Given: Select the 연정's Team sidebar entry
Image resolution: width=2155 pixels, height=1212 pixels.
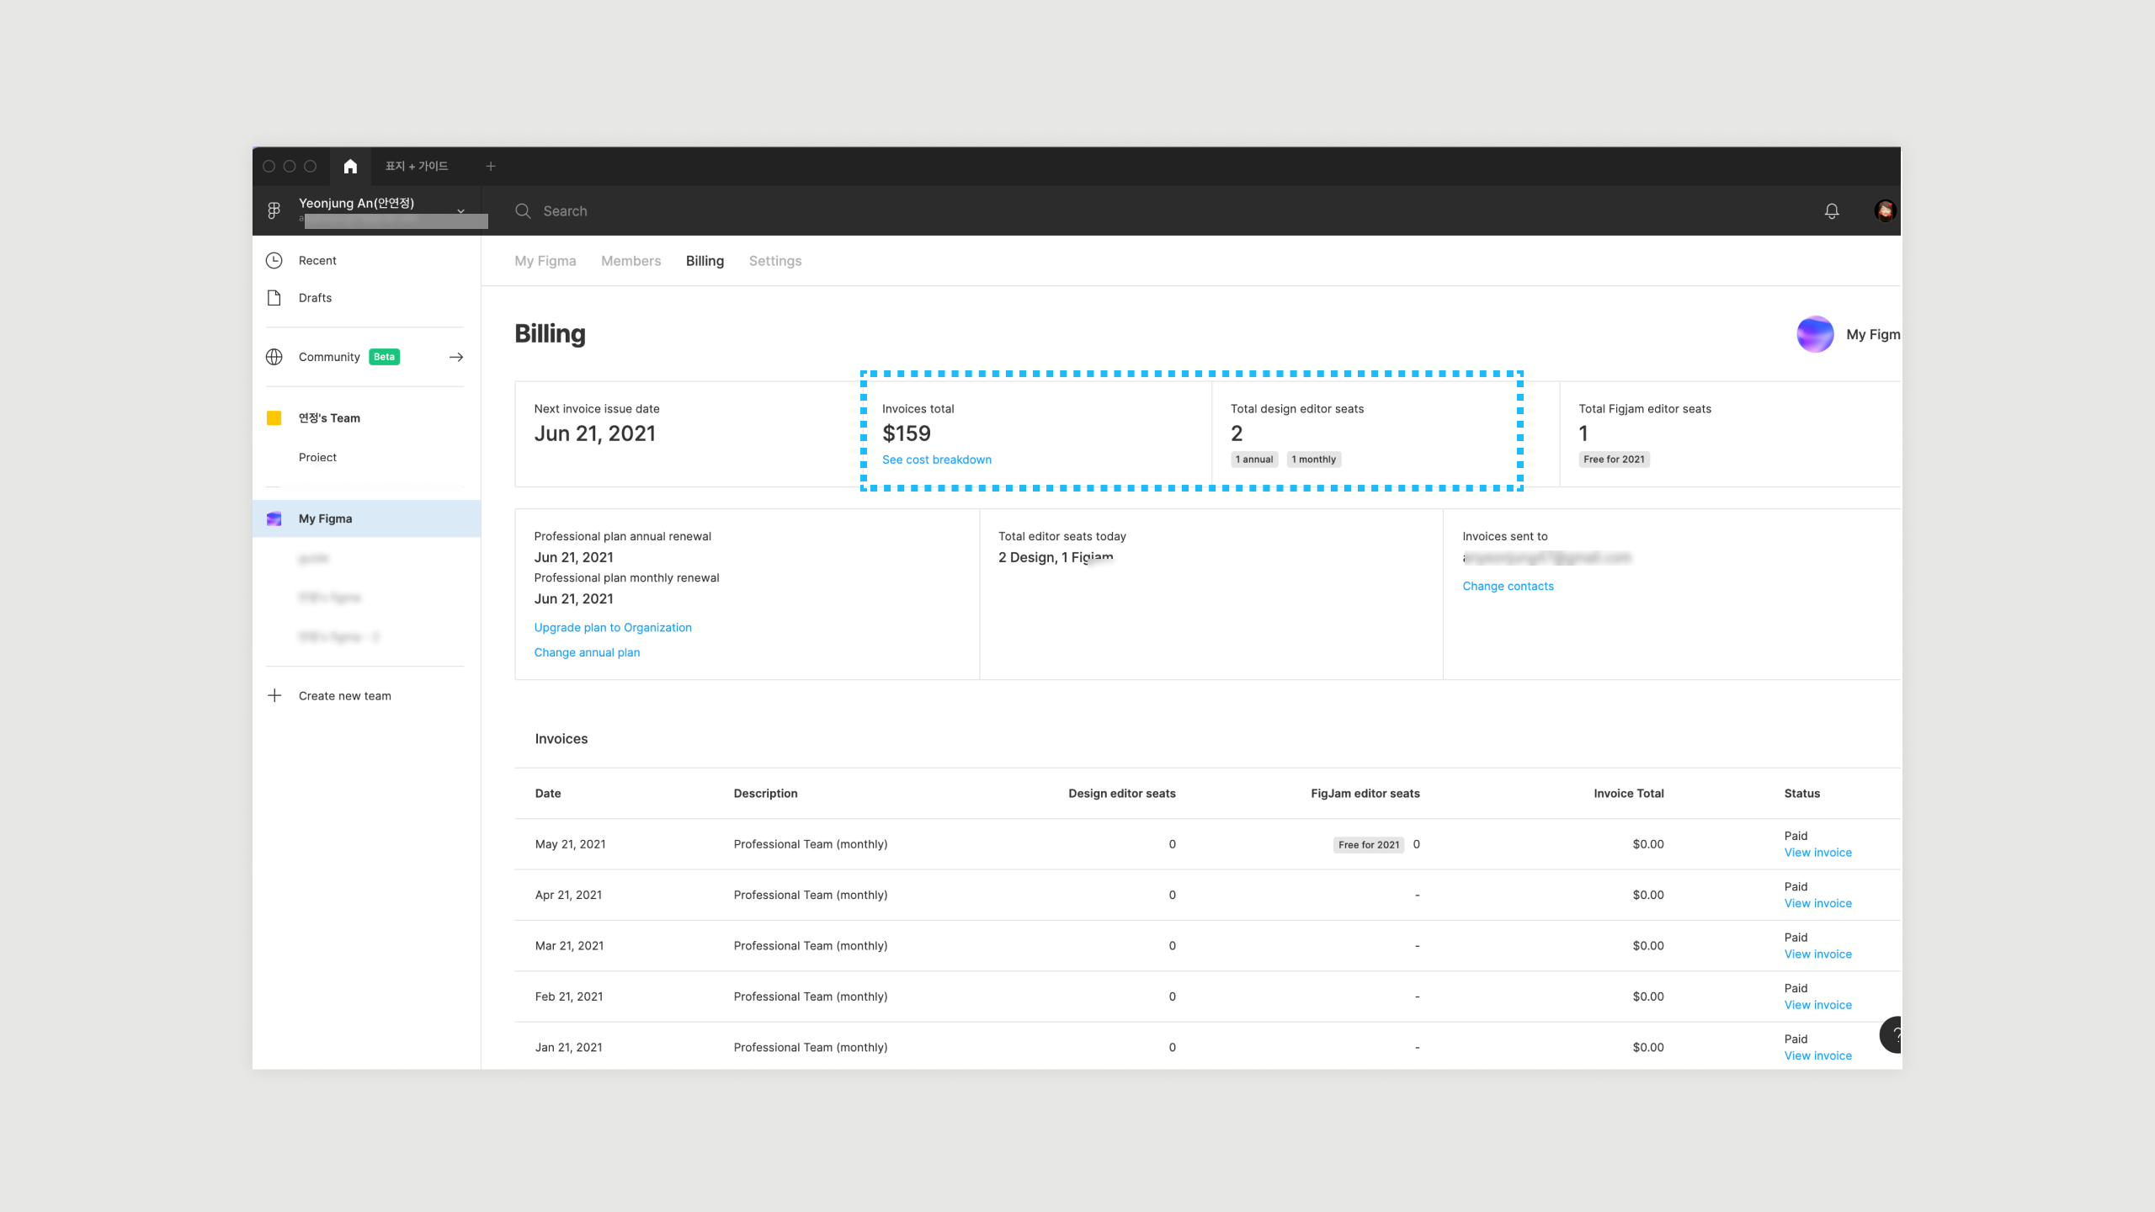Looking at the screenshot, I should tap(329, 418).
